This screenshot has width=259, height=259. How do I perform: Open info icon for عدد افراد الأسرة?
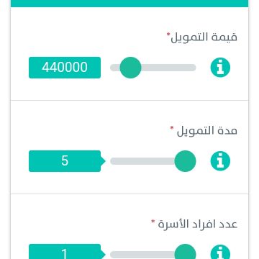coord(220,252)
